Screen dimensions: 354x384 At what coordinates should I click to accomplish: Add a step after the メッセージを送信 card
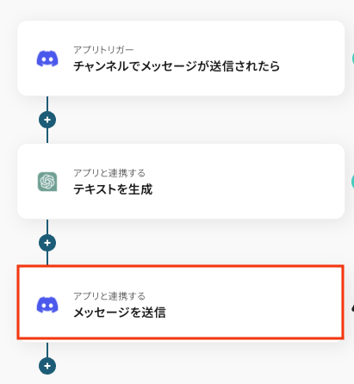pyautogui.click(x=47, y=366)
